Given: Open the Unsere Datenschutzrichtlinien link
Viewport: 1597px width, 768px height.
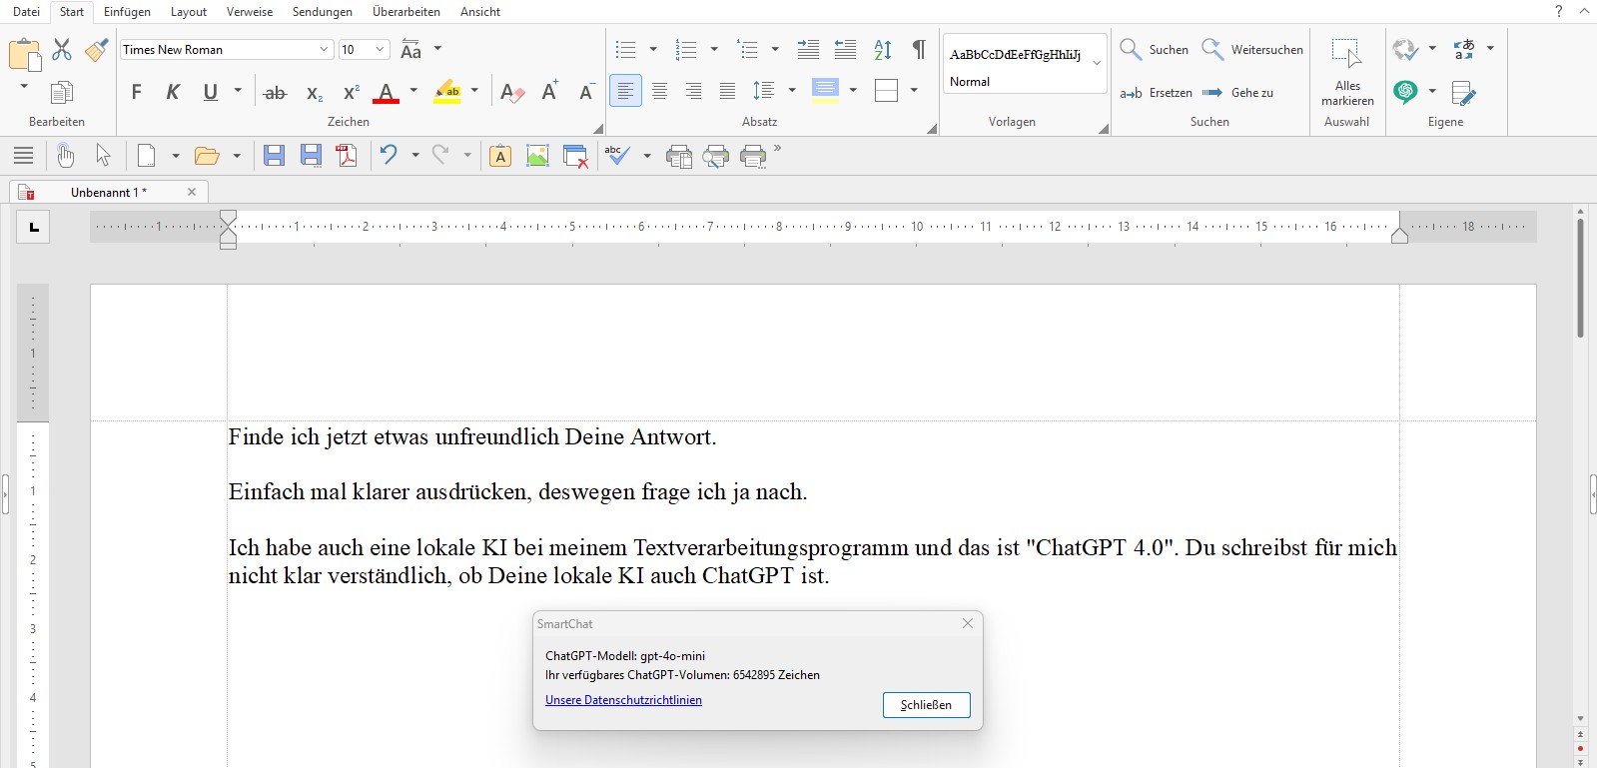Looking at the screenshot, I should click(x=623, y=700).
